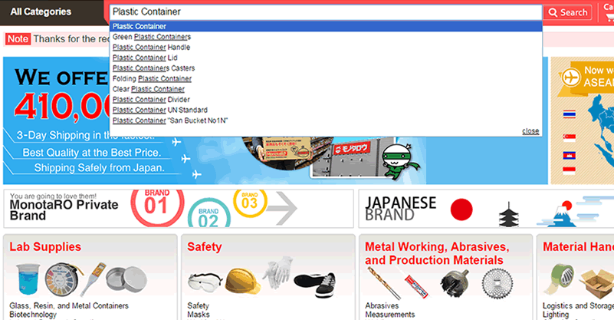This screenshot has height=320, width=614.
Task: Click the airplane icon in ASEAN banner
Action: 571,77
